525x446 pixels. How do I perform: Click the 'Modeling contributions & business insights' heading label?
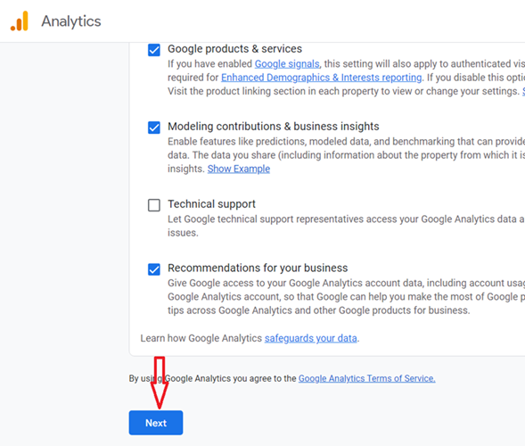(x=274, y=127)
